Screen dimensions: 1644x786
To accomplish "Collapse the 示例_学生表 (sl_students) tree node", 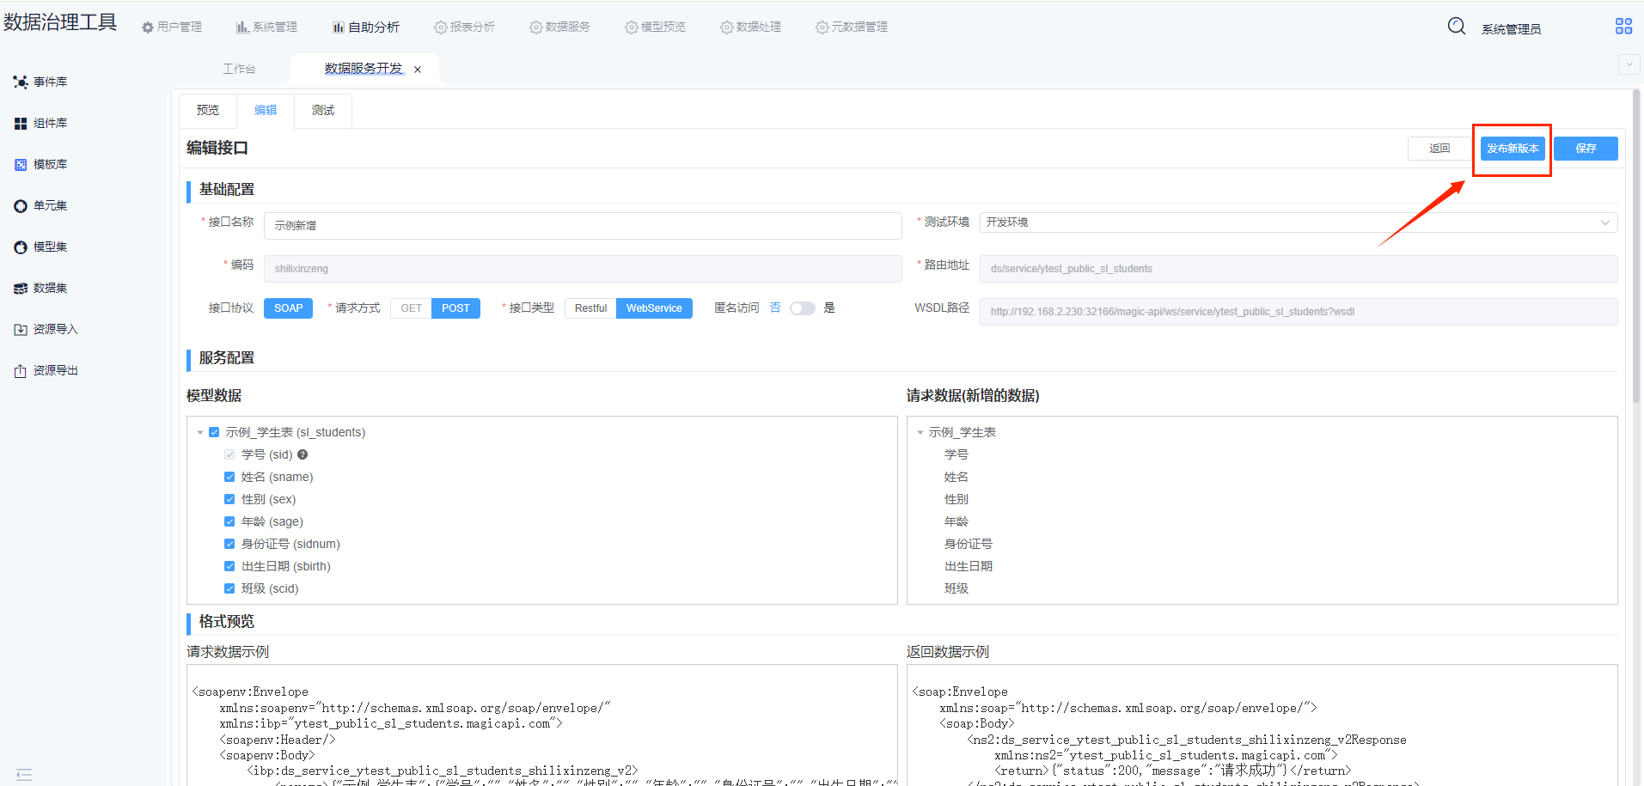I will tap(200, 432).
